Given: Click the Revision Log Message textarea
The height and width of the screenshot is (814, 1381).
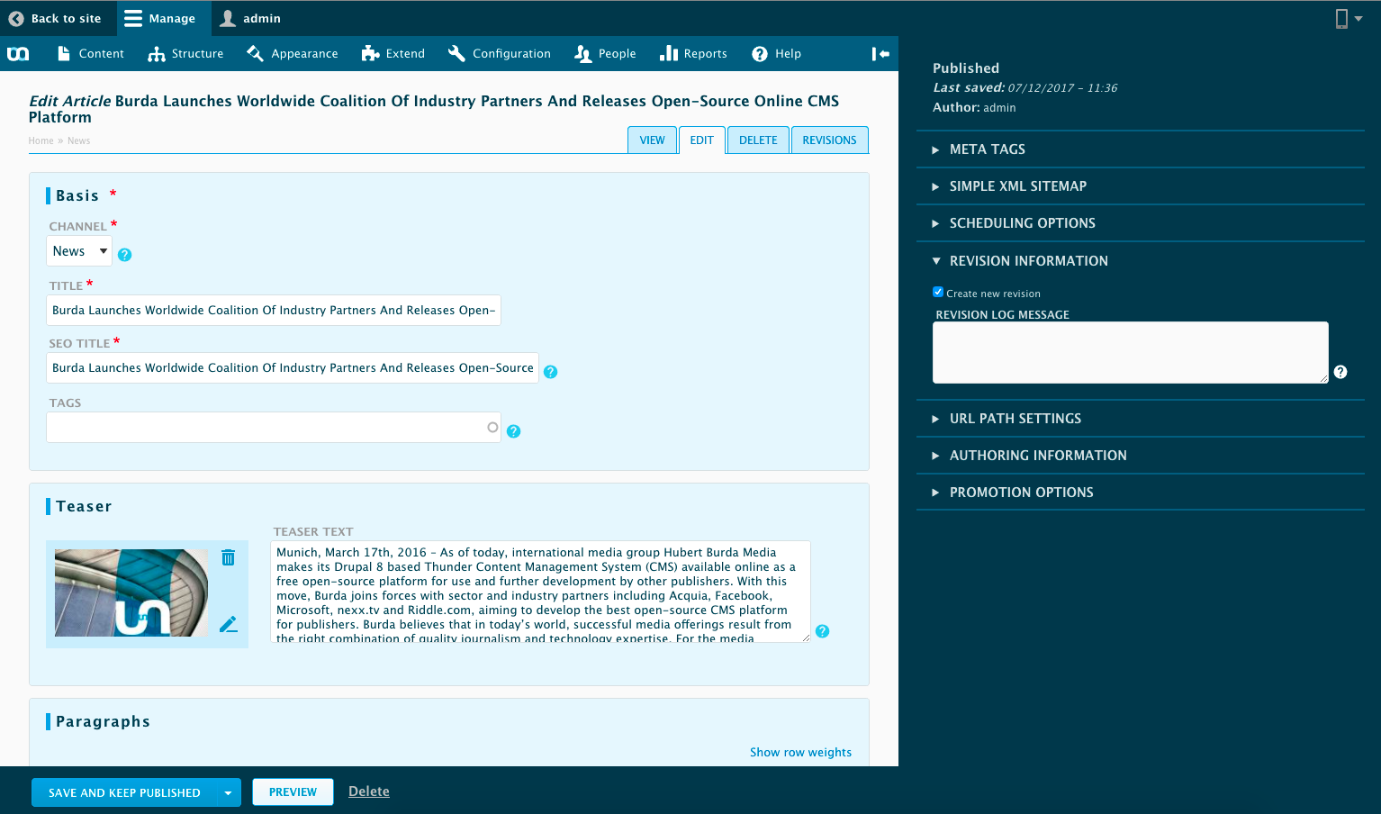Looking at the screenshot, I should point(1131,352).
